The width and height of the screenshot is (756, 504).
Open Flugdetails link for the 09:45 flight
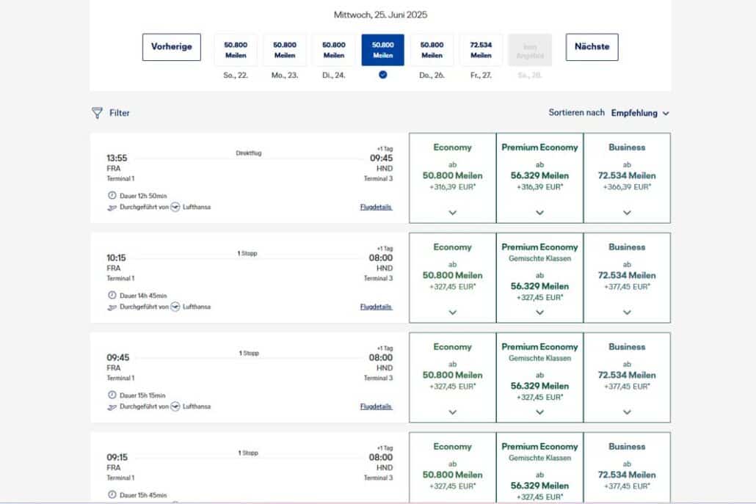pos(376,406)
